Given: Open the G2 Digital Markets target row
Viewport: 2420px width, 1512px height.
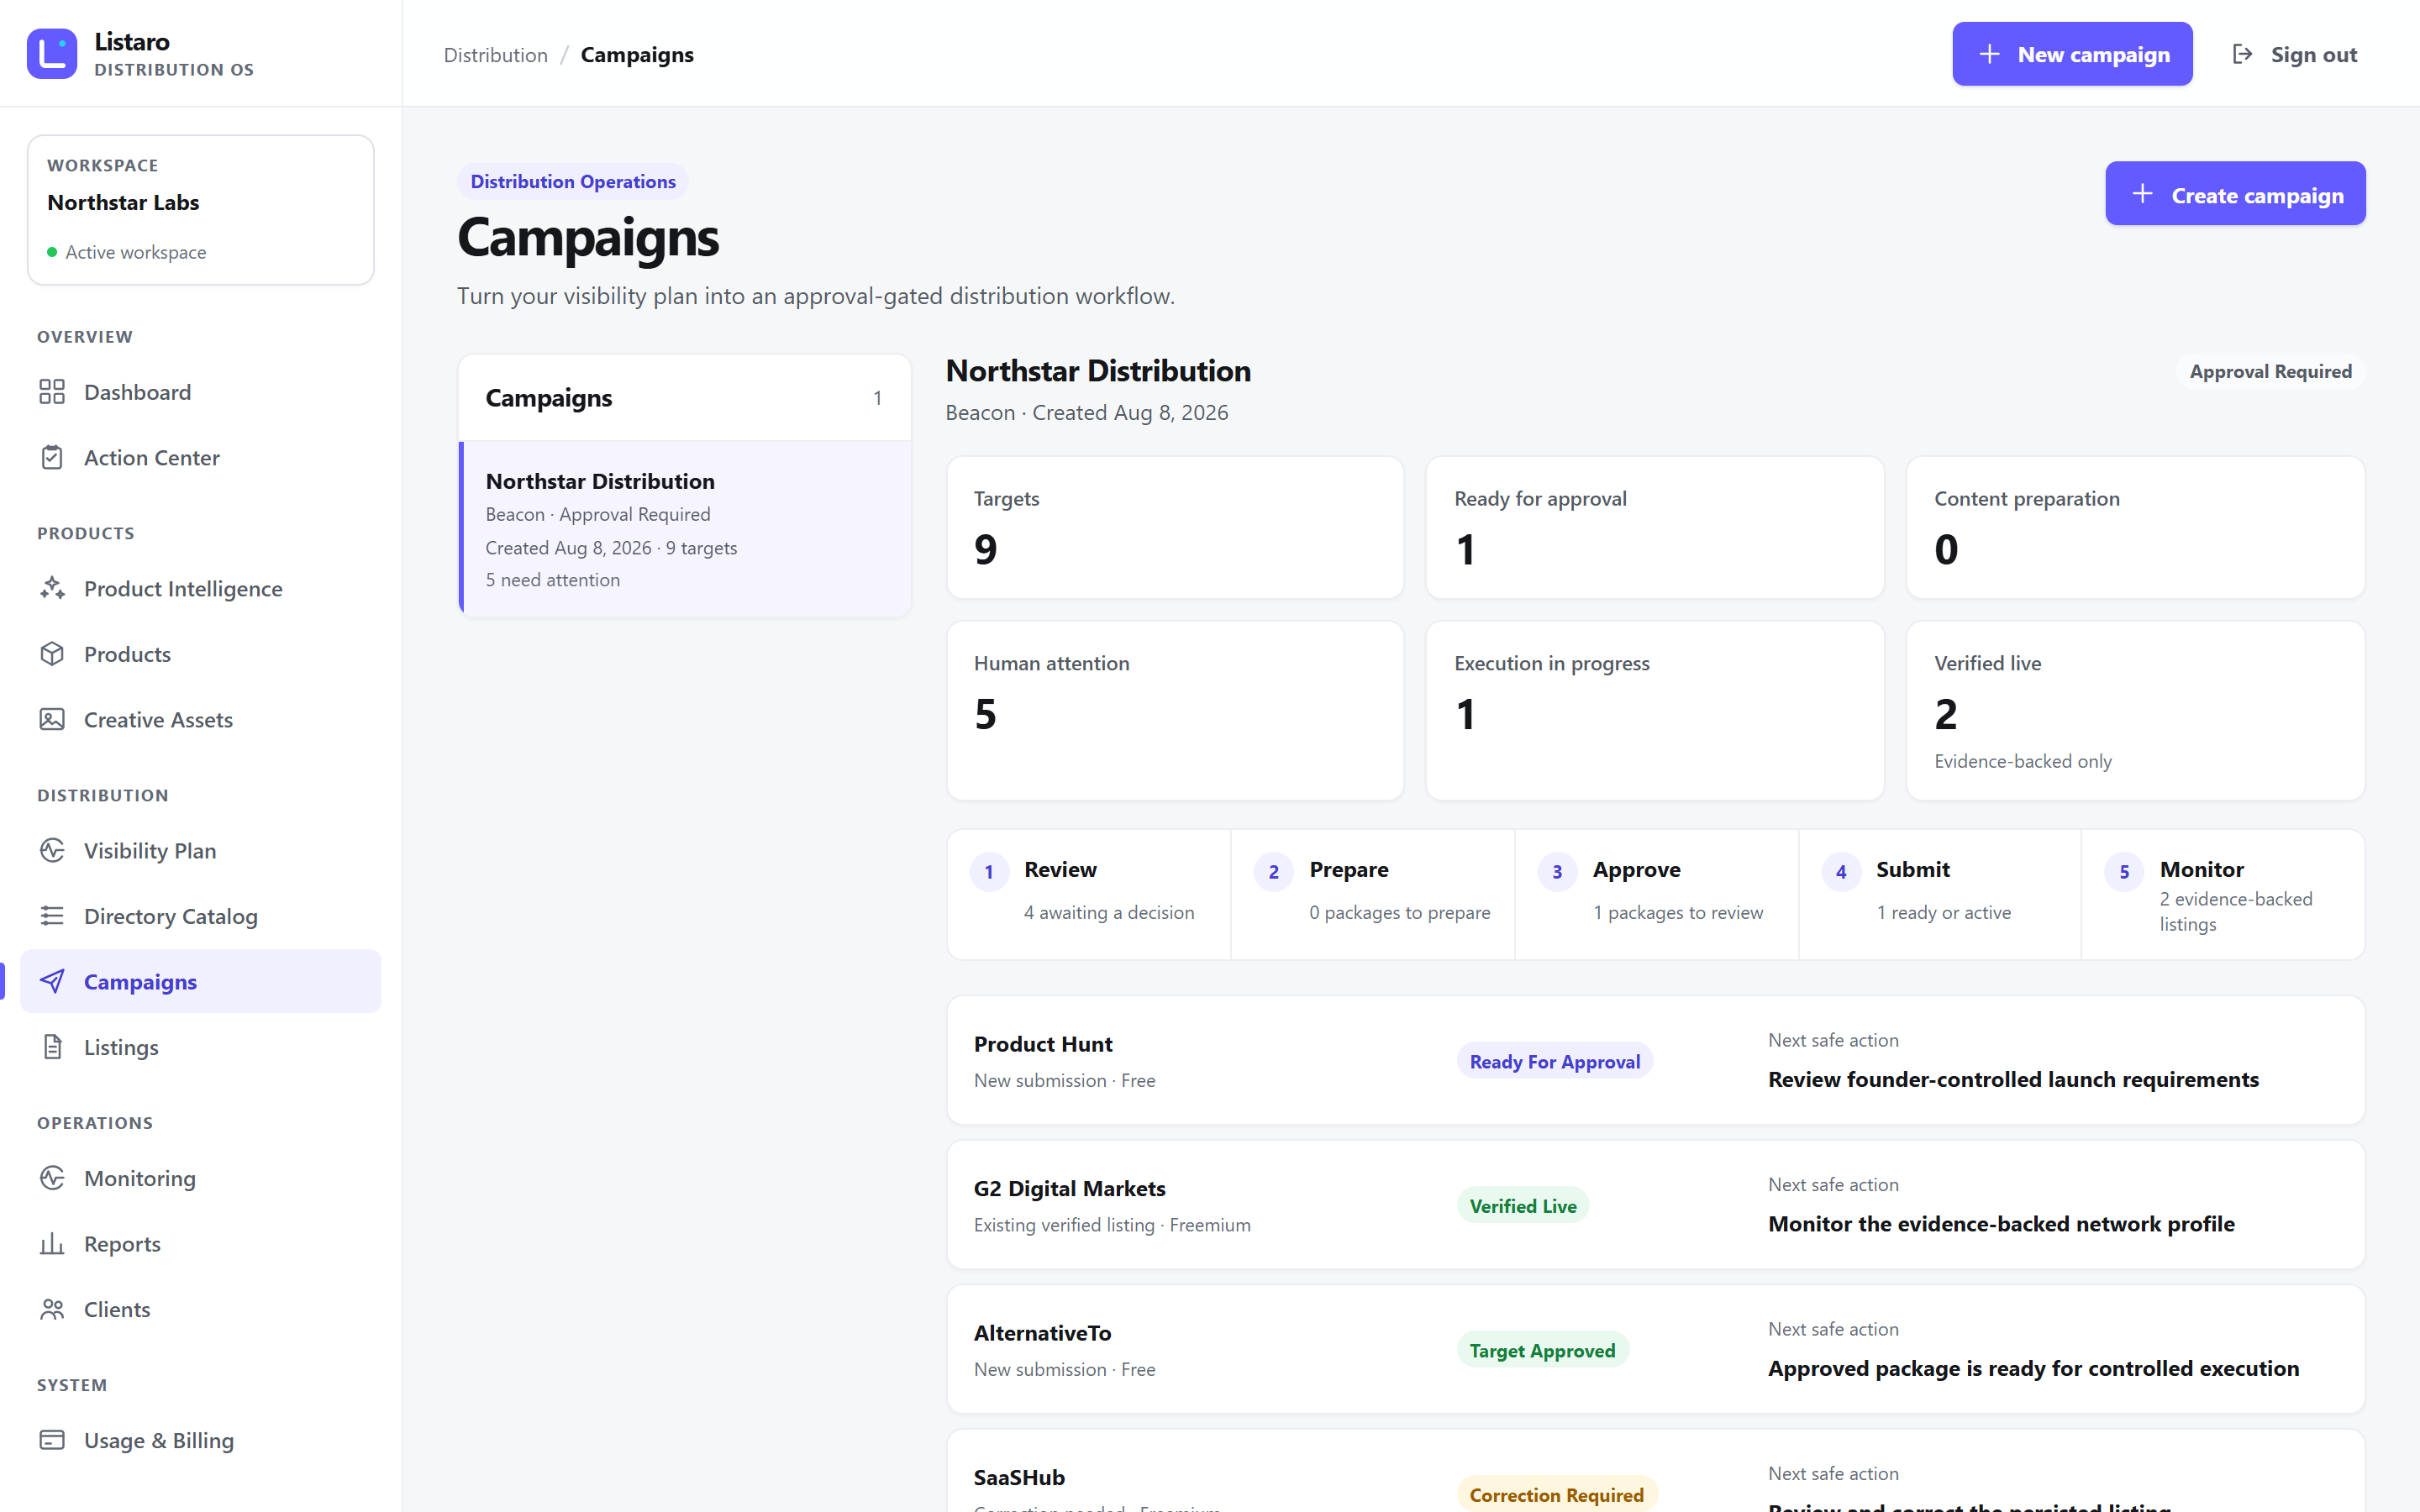Looking at the screenshot, I should (1656, 1204).
